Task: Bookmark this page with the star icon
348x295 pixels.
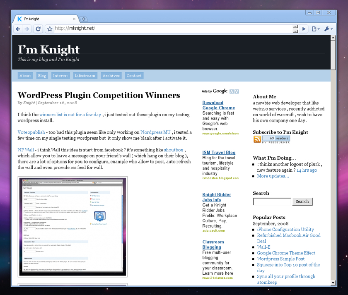Action: (x=50, y=29)
